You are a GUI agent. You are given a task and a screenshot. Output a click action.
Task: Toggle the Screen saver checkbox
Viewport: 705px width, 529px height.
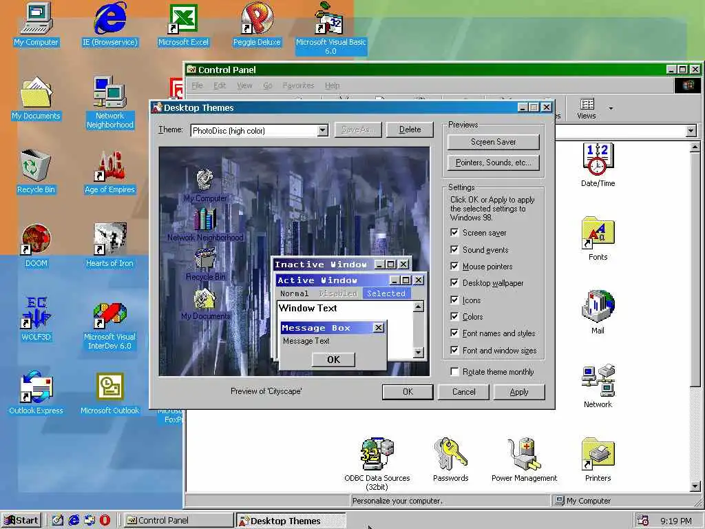(x=454, y=233)
